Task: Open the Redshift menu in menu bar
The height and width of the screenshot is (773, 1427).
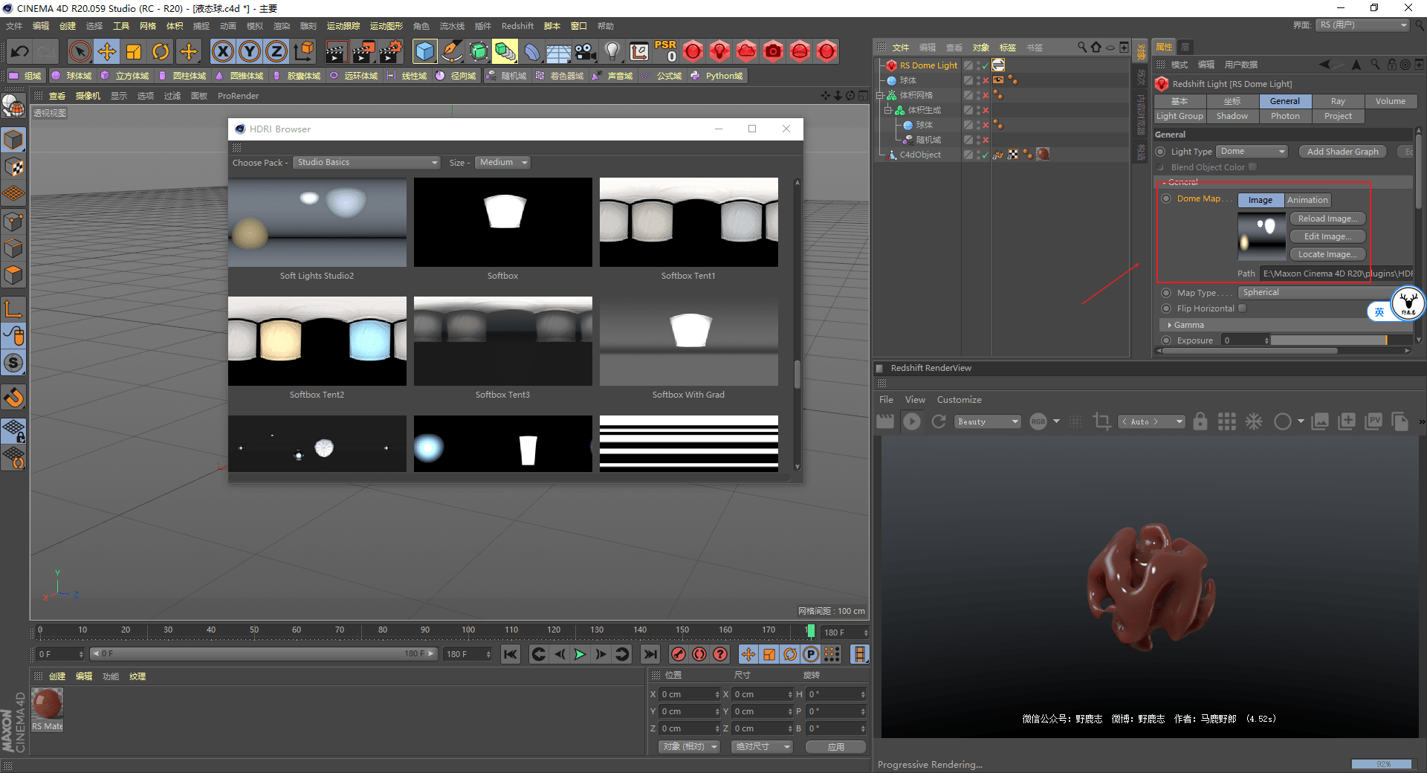Action: [x=517, y=26]
